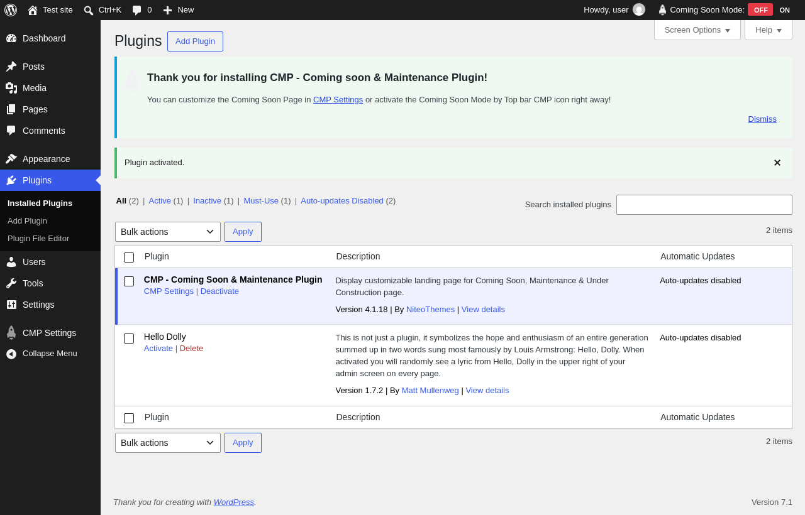805x515 pixels.
Task: Click the Settings sliders icon
Action: pyautogui.click(x=11, y=305)
